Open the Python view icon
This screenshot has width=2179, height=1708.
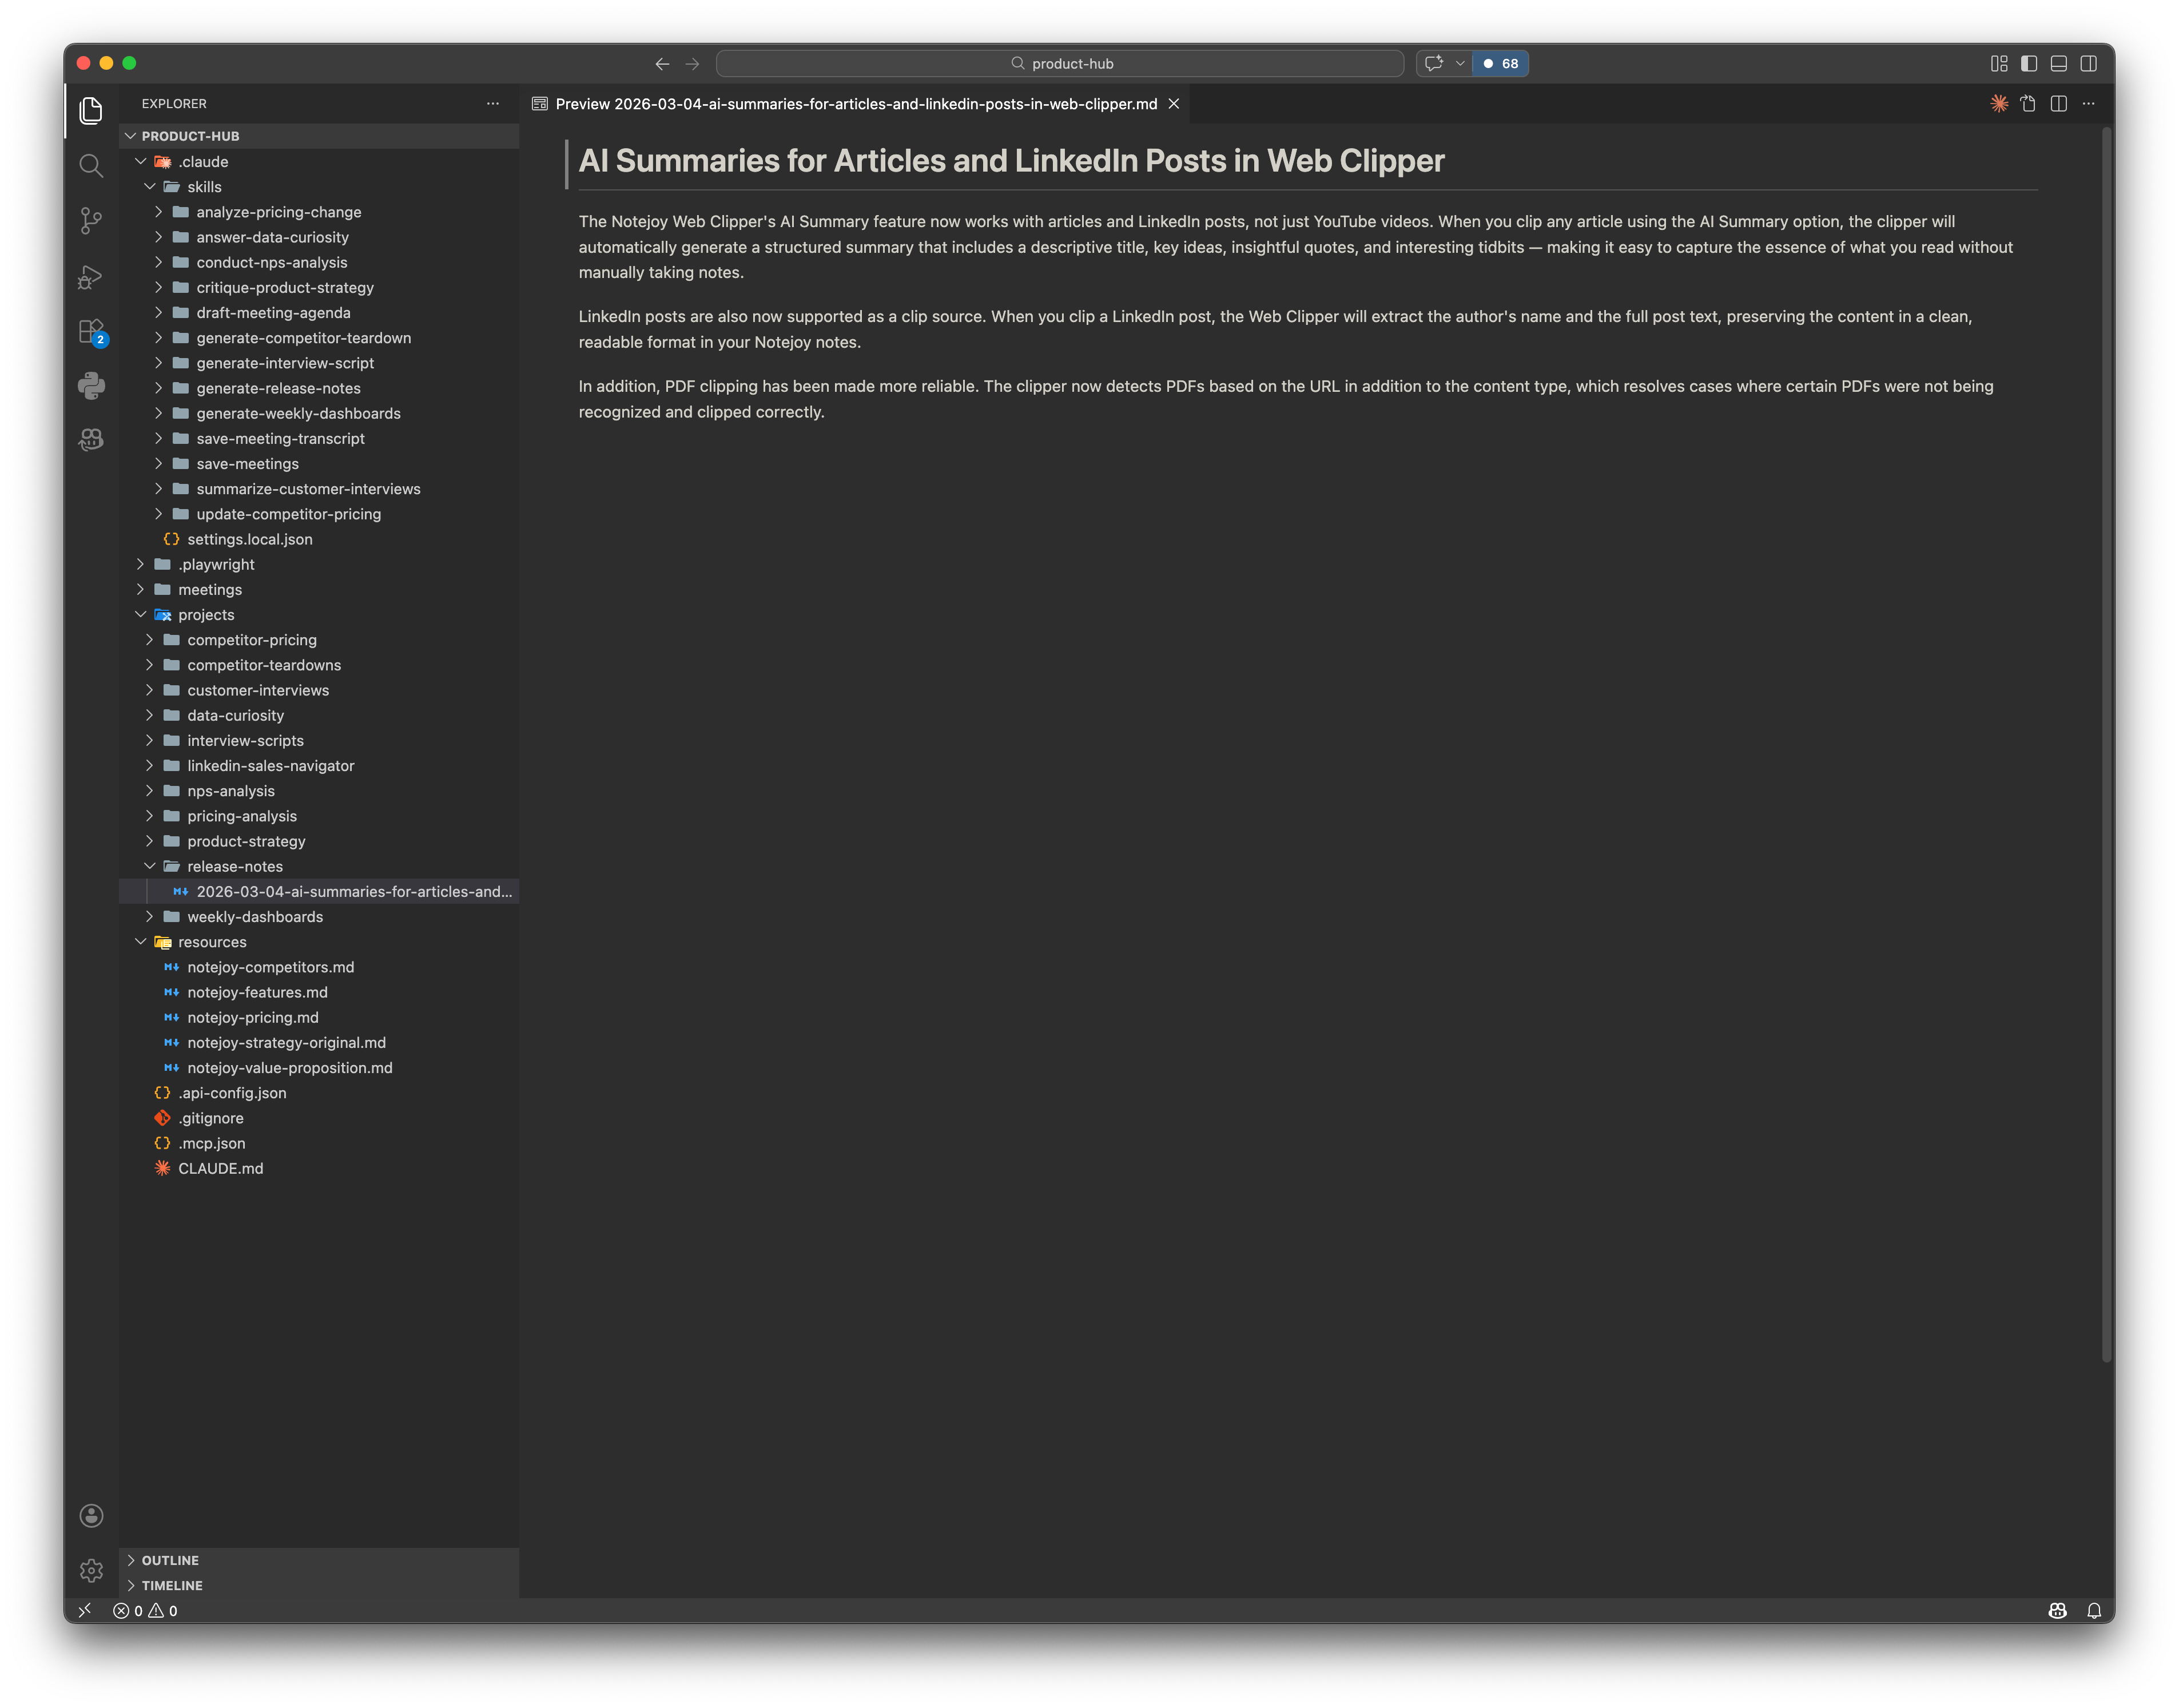coord(91,386)
